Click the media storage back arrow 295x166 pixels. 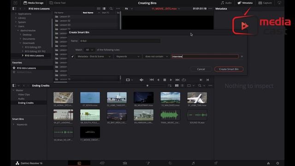pyautogui.click(x=20, y=9)
